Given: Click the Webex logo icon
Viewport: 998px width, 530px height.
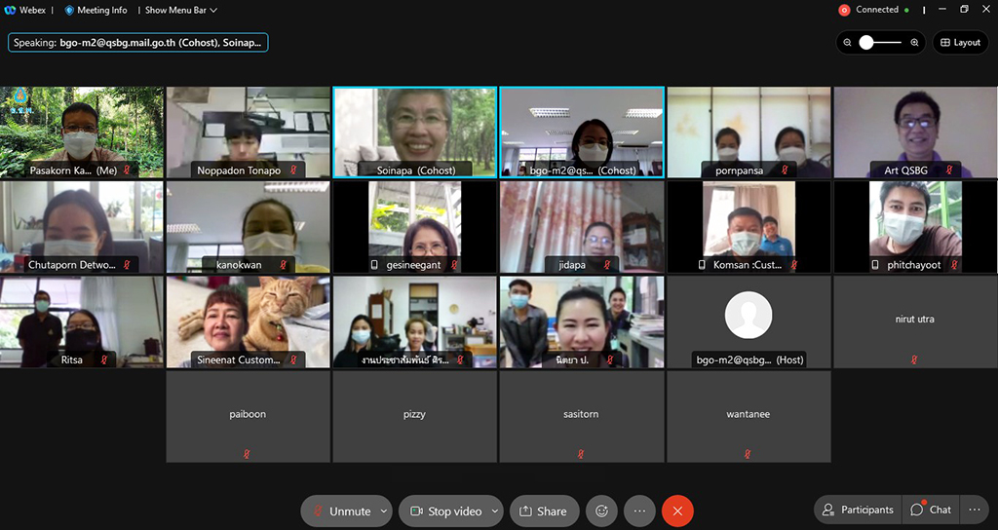Looking at the screenshot, I should pos(10,10).
